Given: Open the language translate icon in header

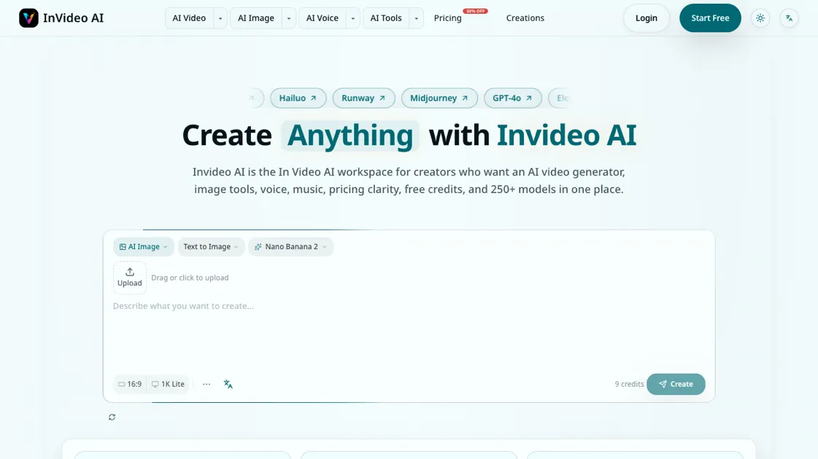Looking at the screenshot, I should [x=789, y=18].
